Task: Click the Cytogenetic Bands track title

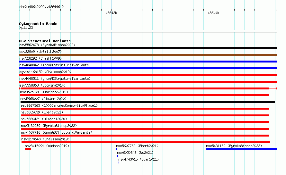Action: tap(38, 24)
